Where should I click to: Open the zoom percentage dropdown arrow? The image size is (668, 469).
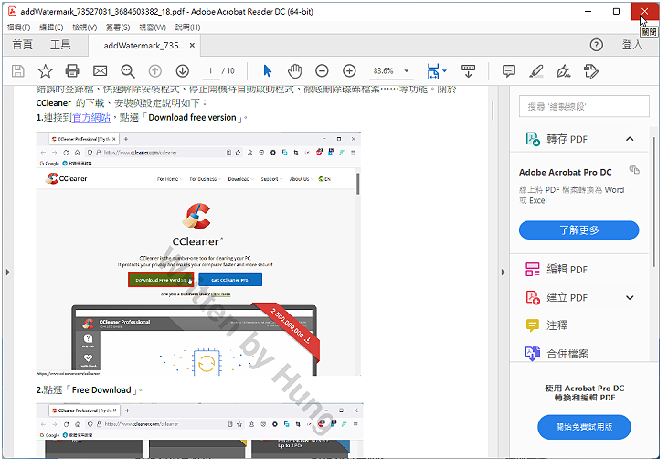click(x=407, y=70)
